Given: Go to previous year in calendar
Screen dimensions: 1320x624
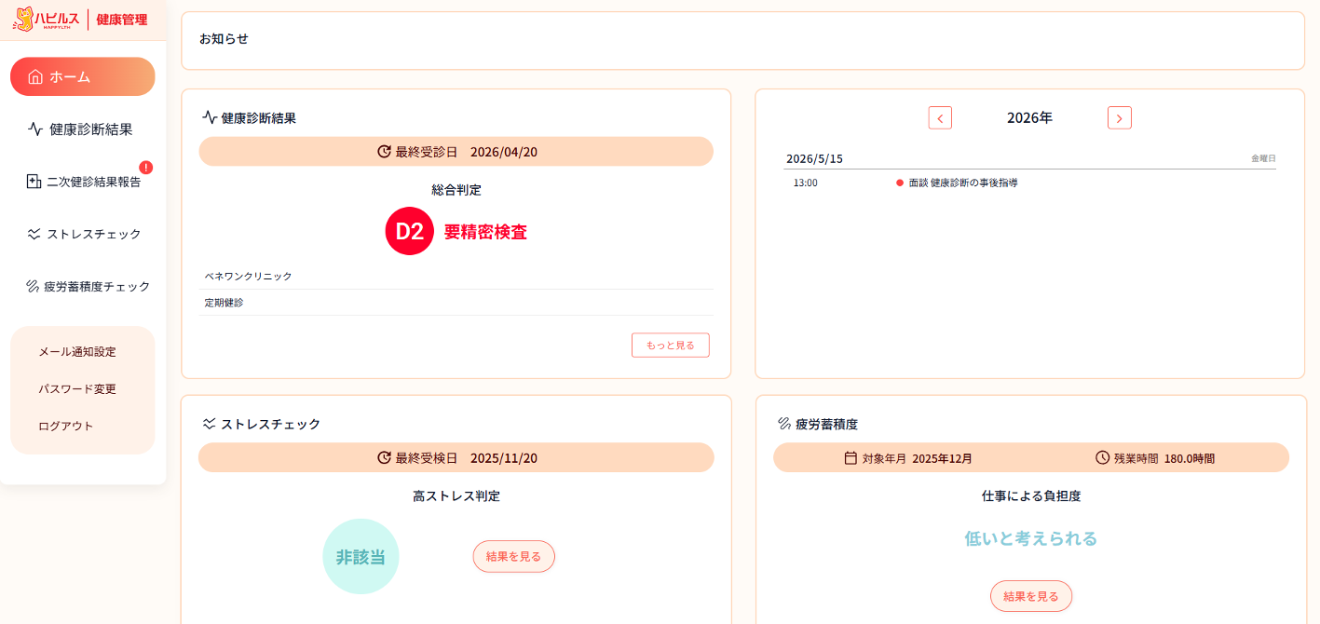Looking at the screenshot, I should point(940,117).
